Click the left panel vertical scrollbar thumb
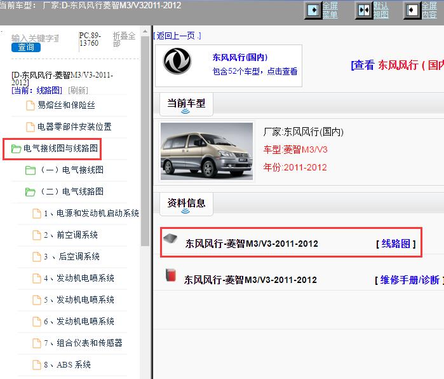 145,141
